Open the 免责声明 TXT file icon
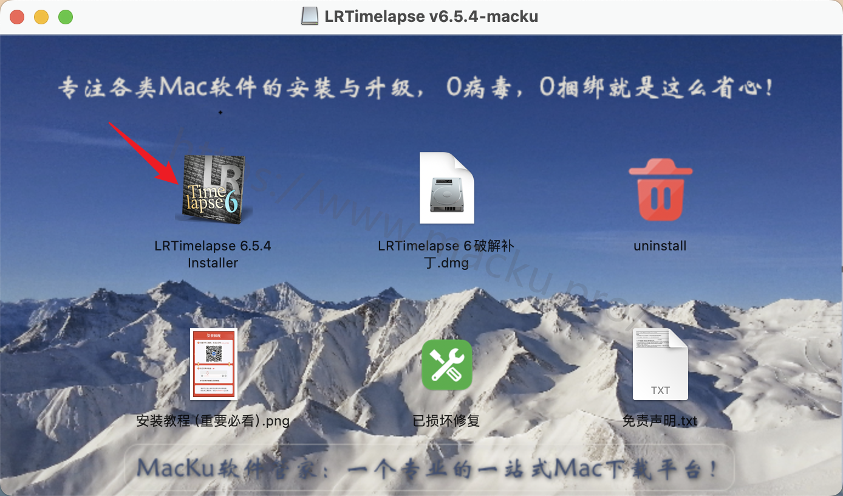843x496 pixels. click(660, 364)
